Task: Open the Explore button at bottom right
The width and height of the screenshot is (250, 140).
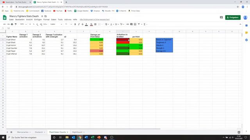Action: tap(239, 132)
